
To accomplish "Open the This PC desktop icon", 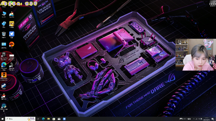I will pos(4,15).
